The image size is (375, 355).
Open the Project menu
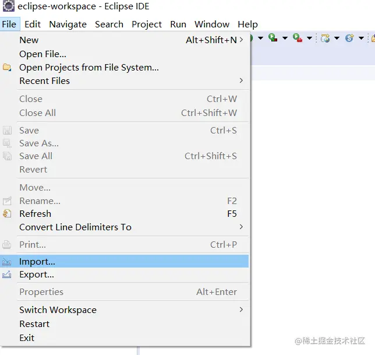[147, 24]
